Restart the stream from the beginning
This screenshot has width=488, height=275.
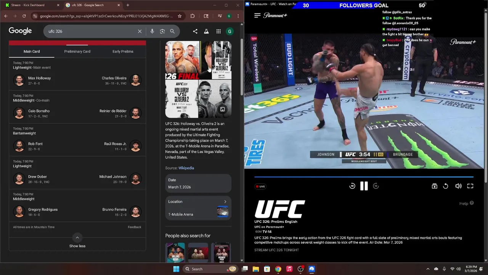pos(446,186)
